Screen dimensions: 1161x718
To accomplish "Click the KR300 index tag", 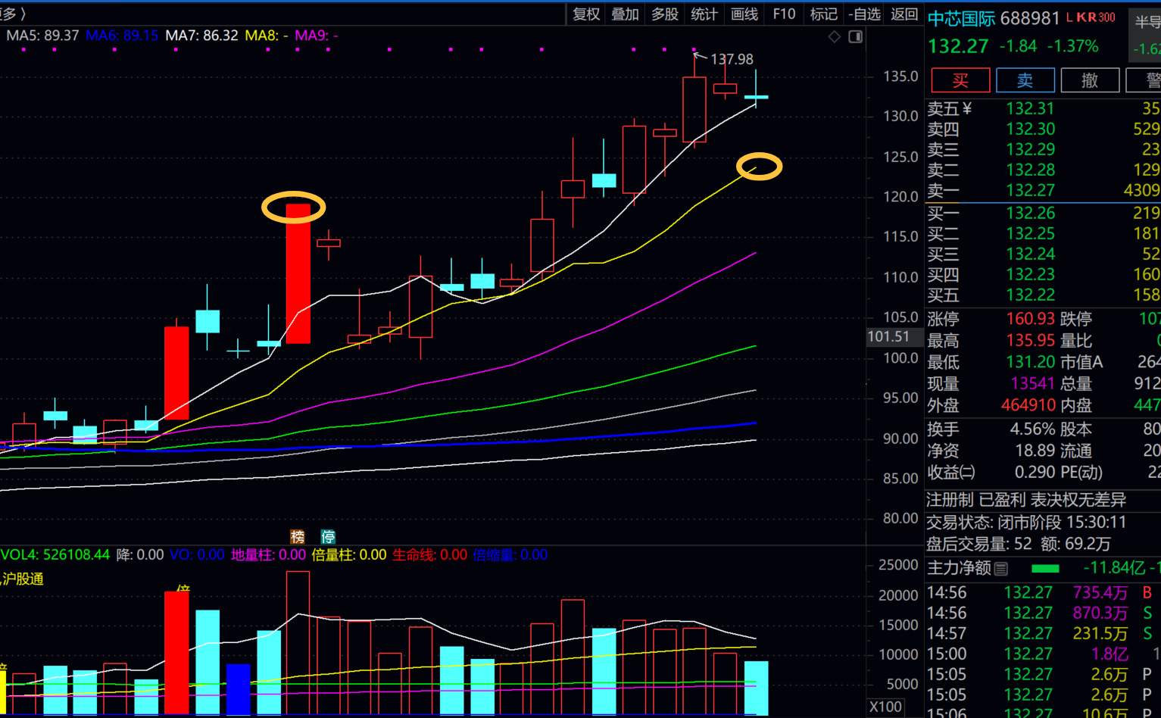I will [1096, 17].
